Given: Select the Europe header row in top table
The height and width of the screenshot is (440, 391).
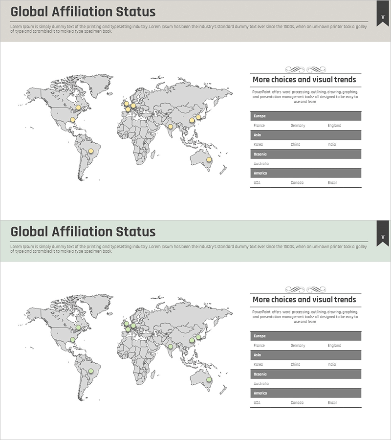Looking at the screenshot, I should tap(305, 116).
